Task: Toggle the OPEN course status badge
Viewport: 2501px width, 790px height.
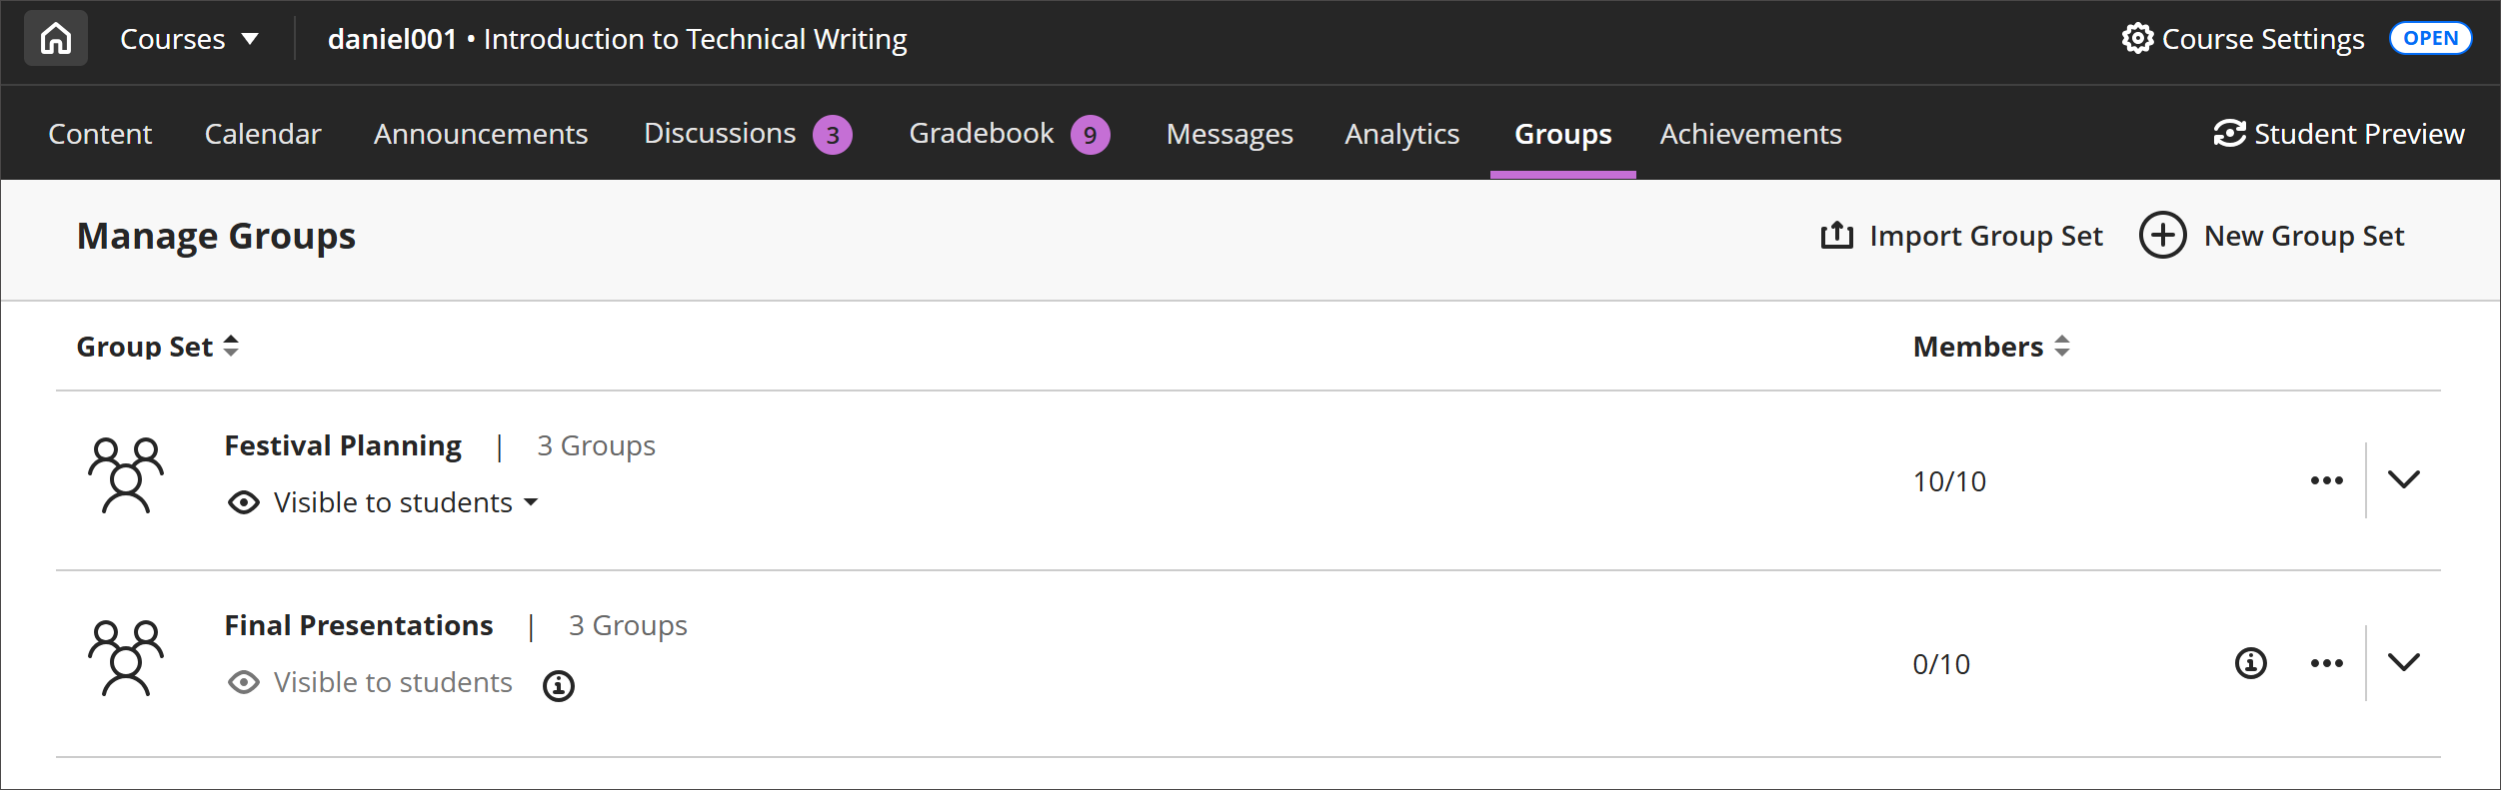Action: pyautogui.click(x=2430, y=39)
